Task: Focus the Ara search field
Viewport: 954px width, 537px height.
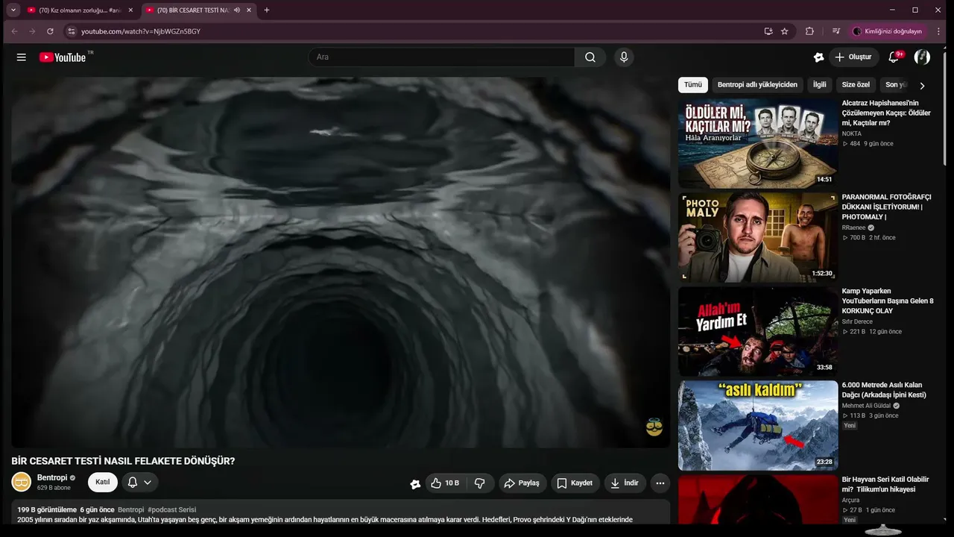Action: point(441,57)
